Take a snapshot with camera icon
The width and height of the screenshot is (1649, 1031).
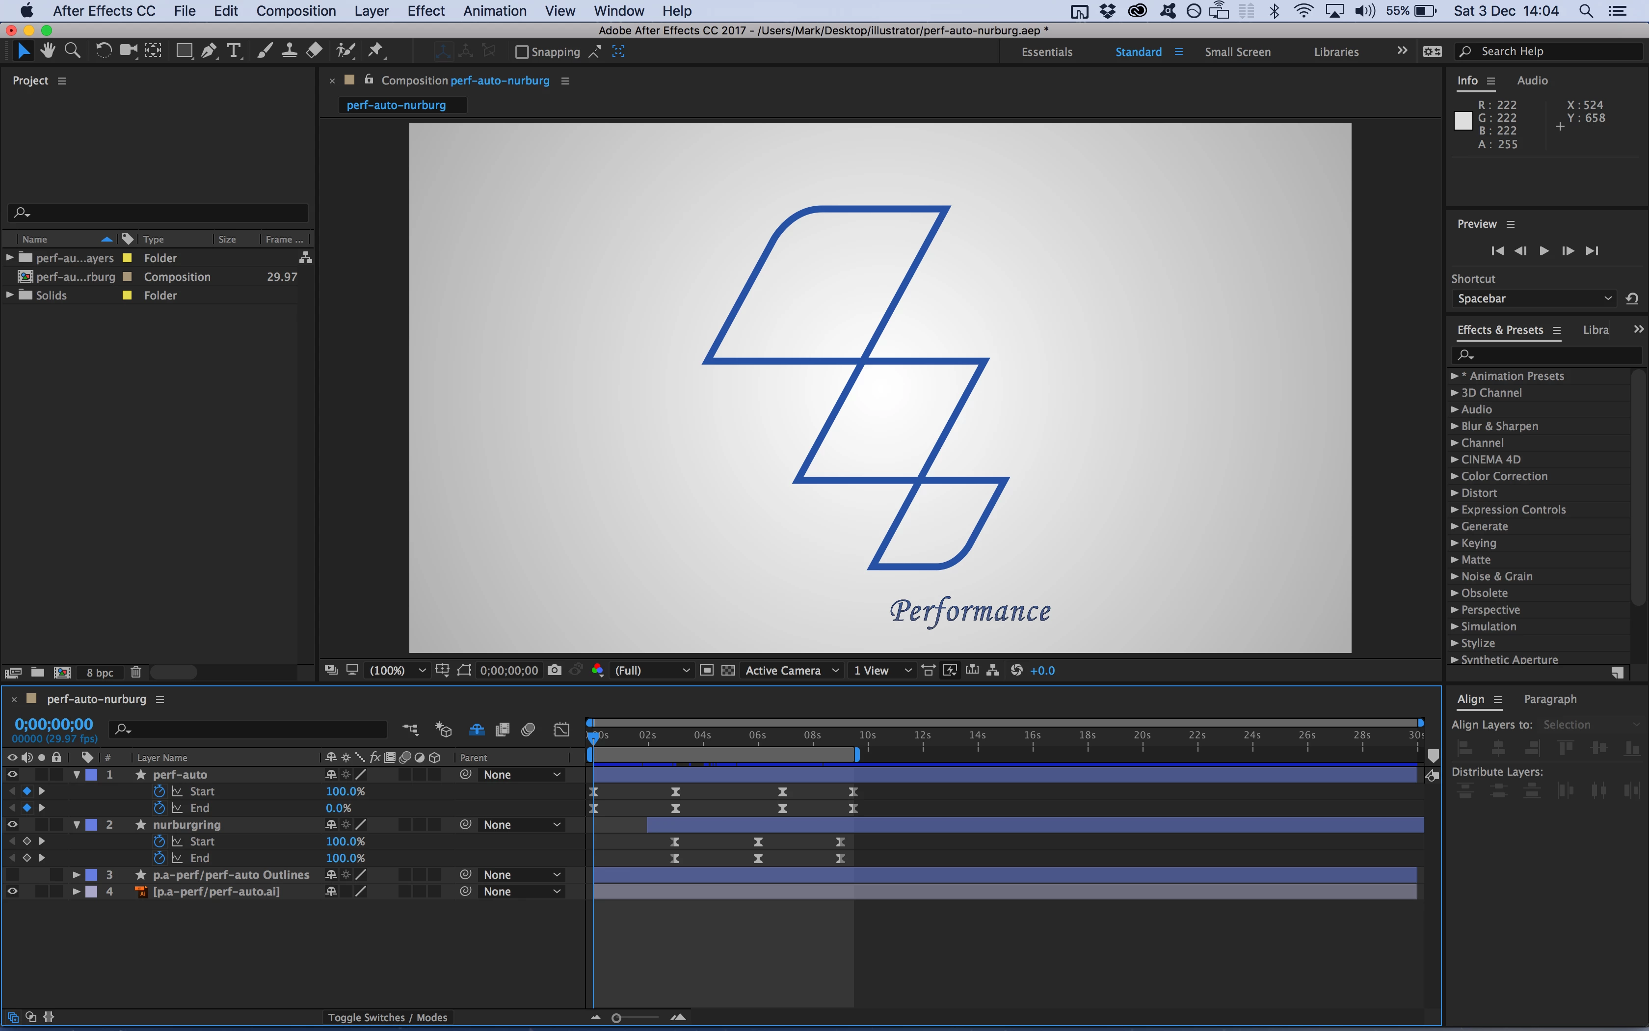coord(555,670)
